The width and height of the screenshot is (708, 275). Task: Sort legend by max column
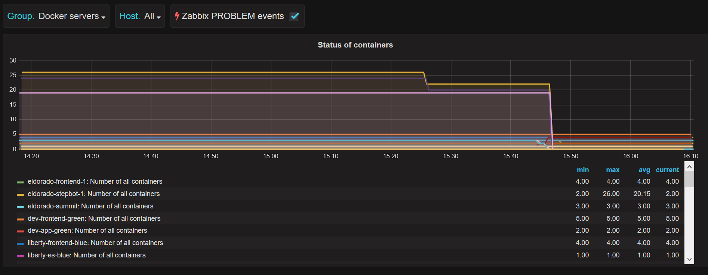[x=613, y=170]
